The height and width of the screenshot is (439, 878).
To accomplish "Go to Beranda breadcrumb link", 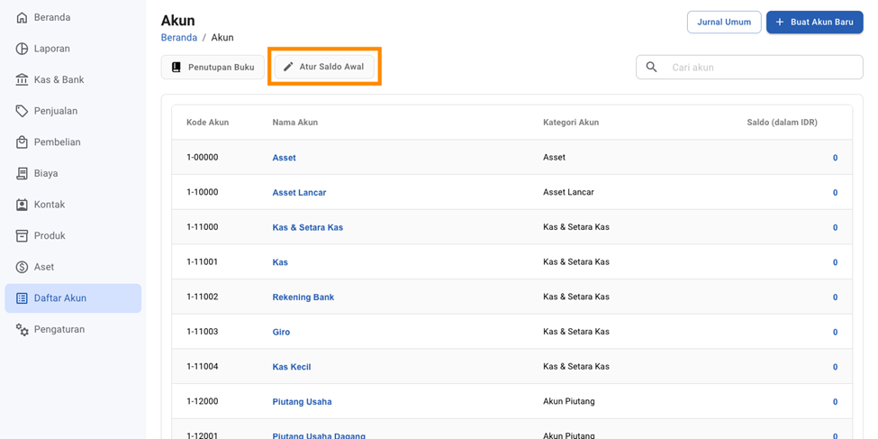I will coord(178,38).
